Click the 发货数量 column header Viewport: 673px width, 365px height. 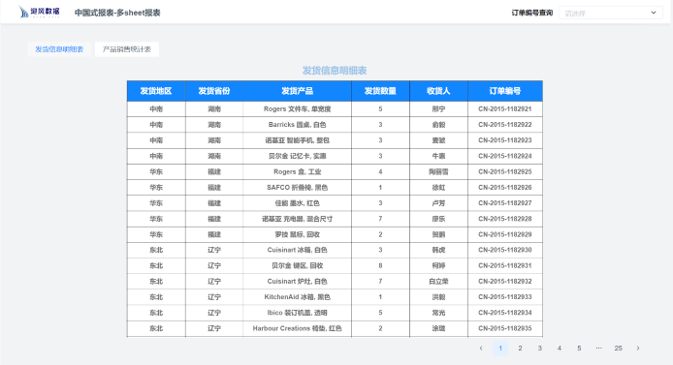[380, 91]
